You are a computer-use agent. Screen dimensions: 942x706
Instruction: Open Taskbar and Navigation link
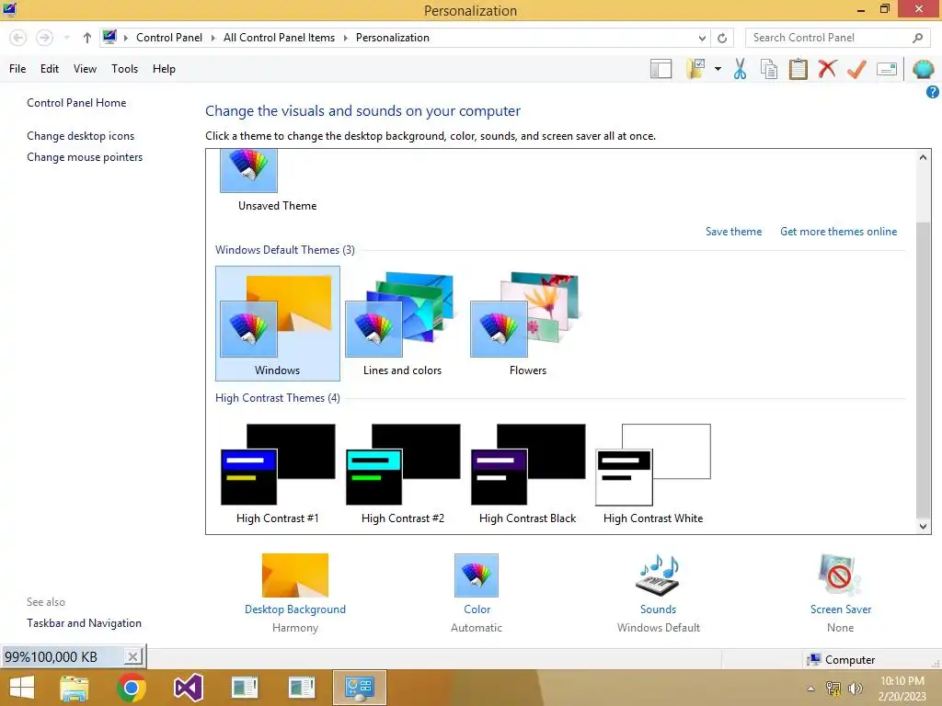[x=84, y=623]
